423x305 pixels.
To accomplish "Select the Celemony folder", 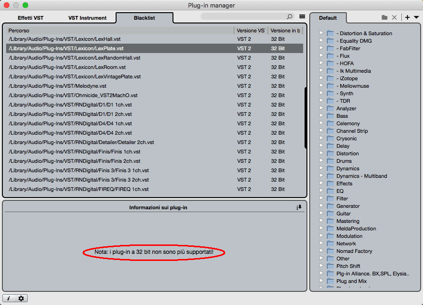I will (x=348, y=124).
